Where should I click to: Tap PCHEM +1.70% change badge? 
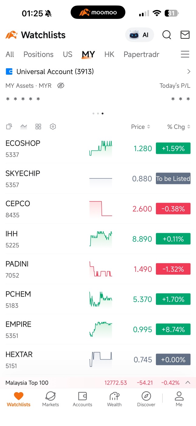[x=173, y=299]
